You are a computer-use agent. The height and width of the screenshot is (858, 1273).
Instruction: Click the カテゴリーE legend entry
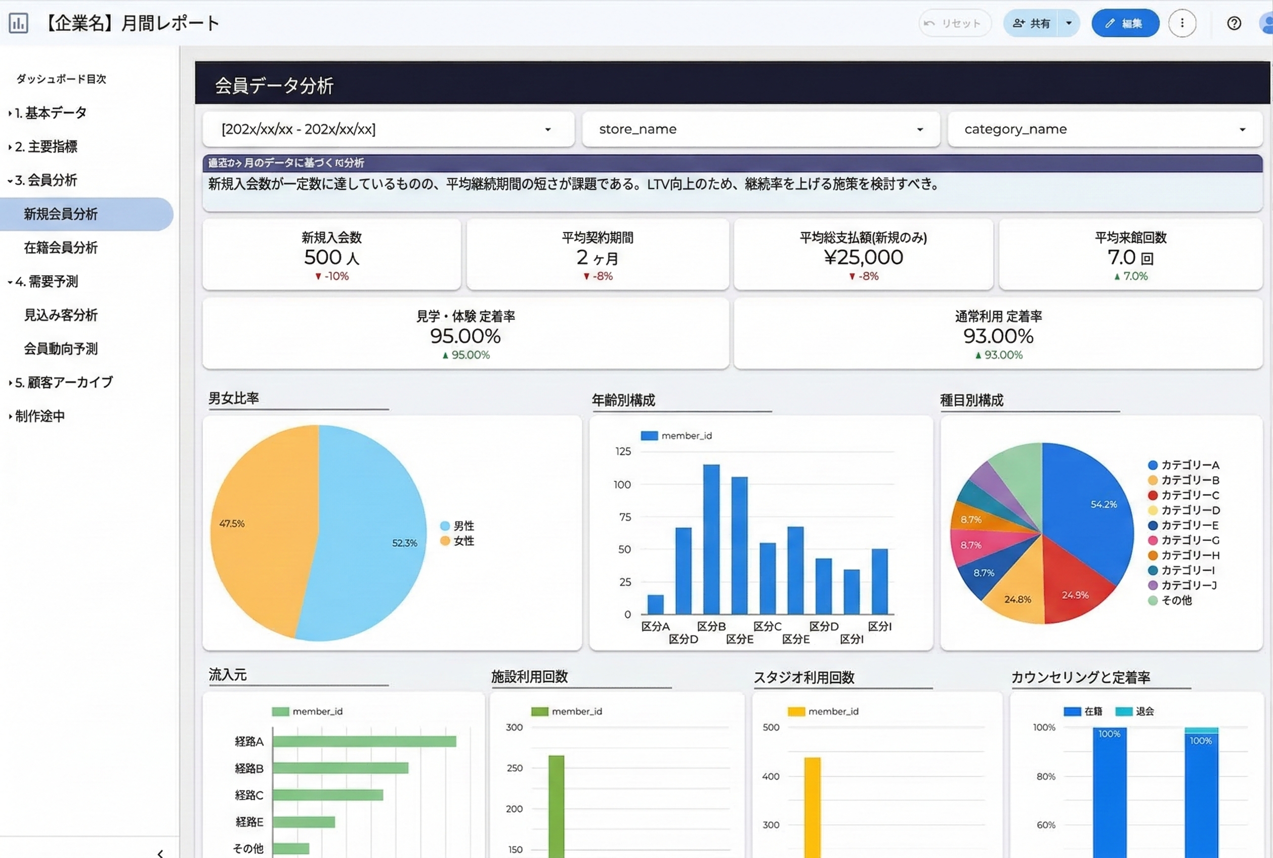click(1184, 525)
